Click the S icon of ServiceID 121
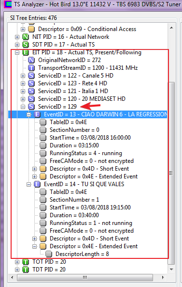Viewport: 182px width, 287px height. pyautogui.click(x=31, y=91)
